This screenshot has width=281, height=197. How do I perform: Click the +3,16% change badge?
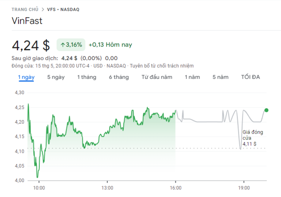click(71, 45)
